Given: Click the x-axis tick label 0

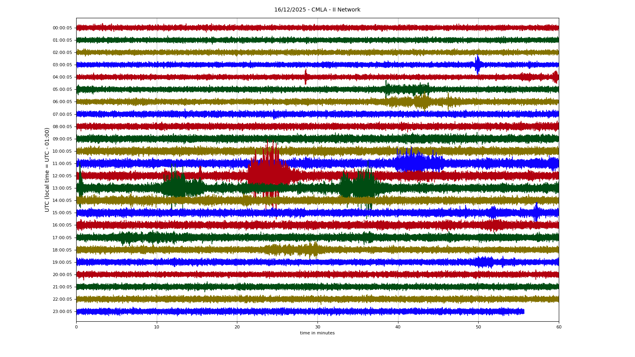Looking at the screenshot, I should pos(77,327).
